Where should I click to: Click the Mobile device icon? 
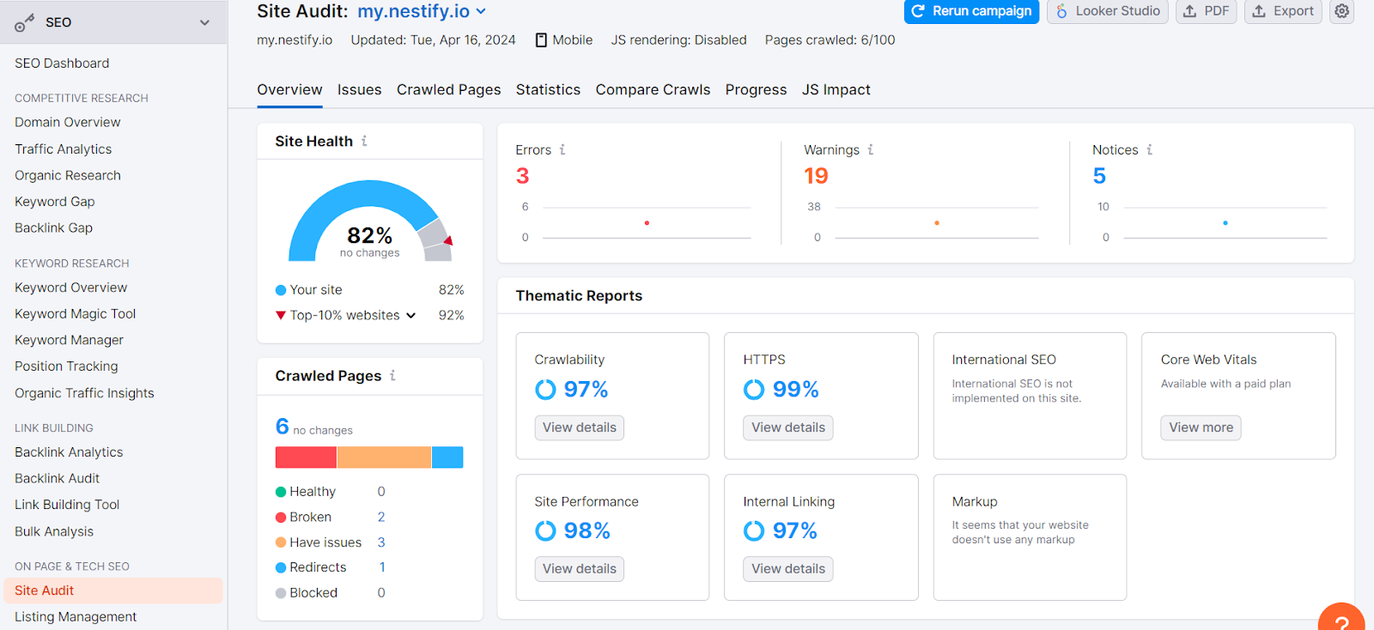541,40
